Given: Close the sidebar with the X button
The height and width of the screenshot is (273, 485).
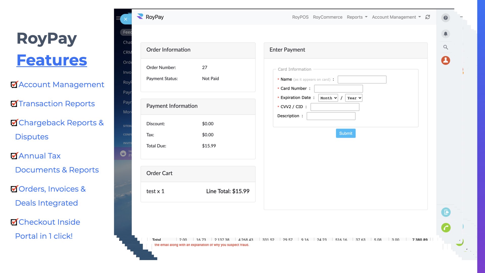Looking at the screenshot, I should point(126,19).
